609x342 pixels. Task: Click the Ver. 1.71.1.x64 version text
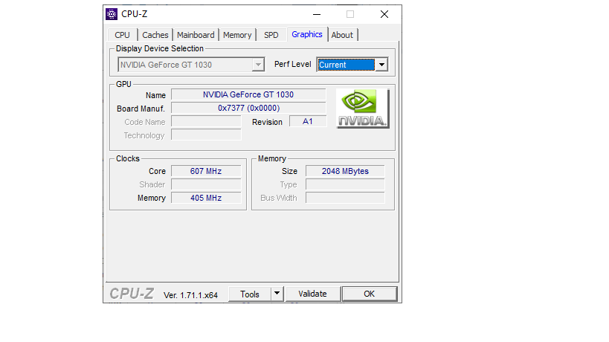tap(190, 295)
